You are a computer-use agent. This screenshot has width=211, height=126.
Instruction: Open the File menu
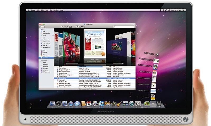(x=38, y=10)
